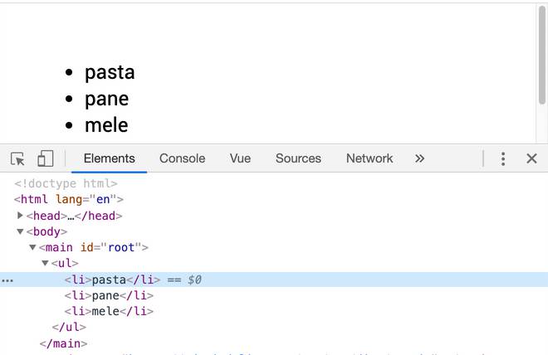Select the html lang en node

[x=68, y=200]
